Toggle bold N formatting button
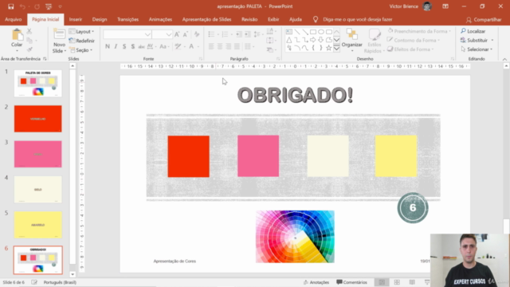The image size is (510, 287). [x=108, y=46]
